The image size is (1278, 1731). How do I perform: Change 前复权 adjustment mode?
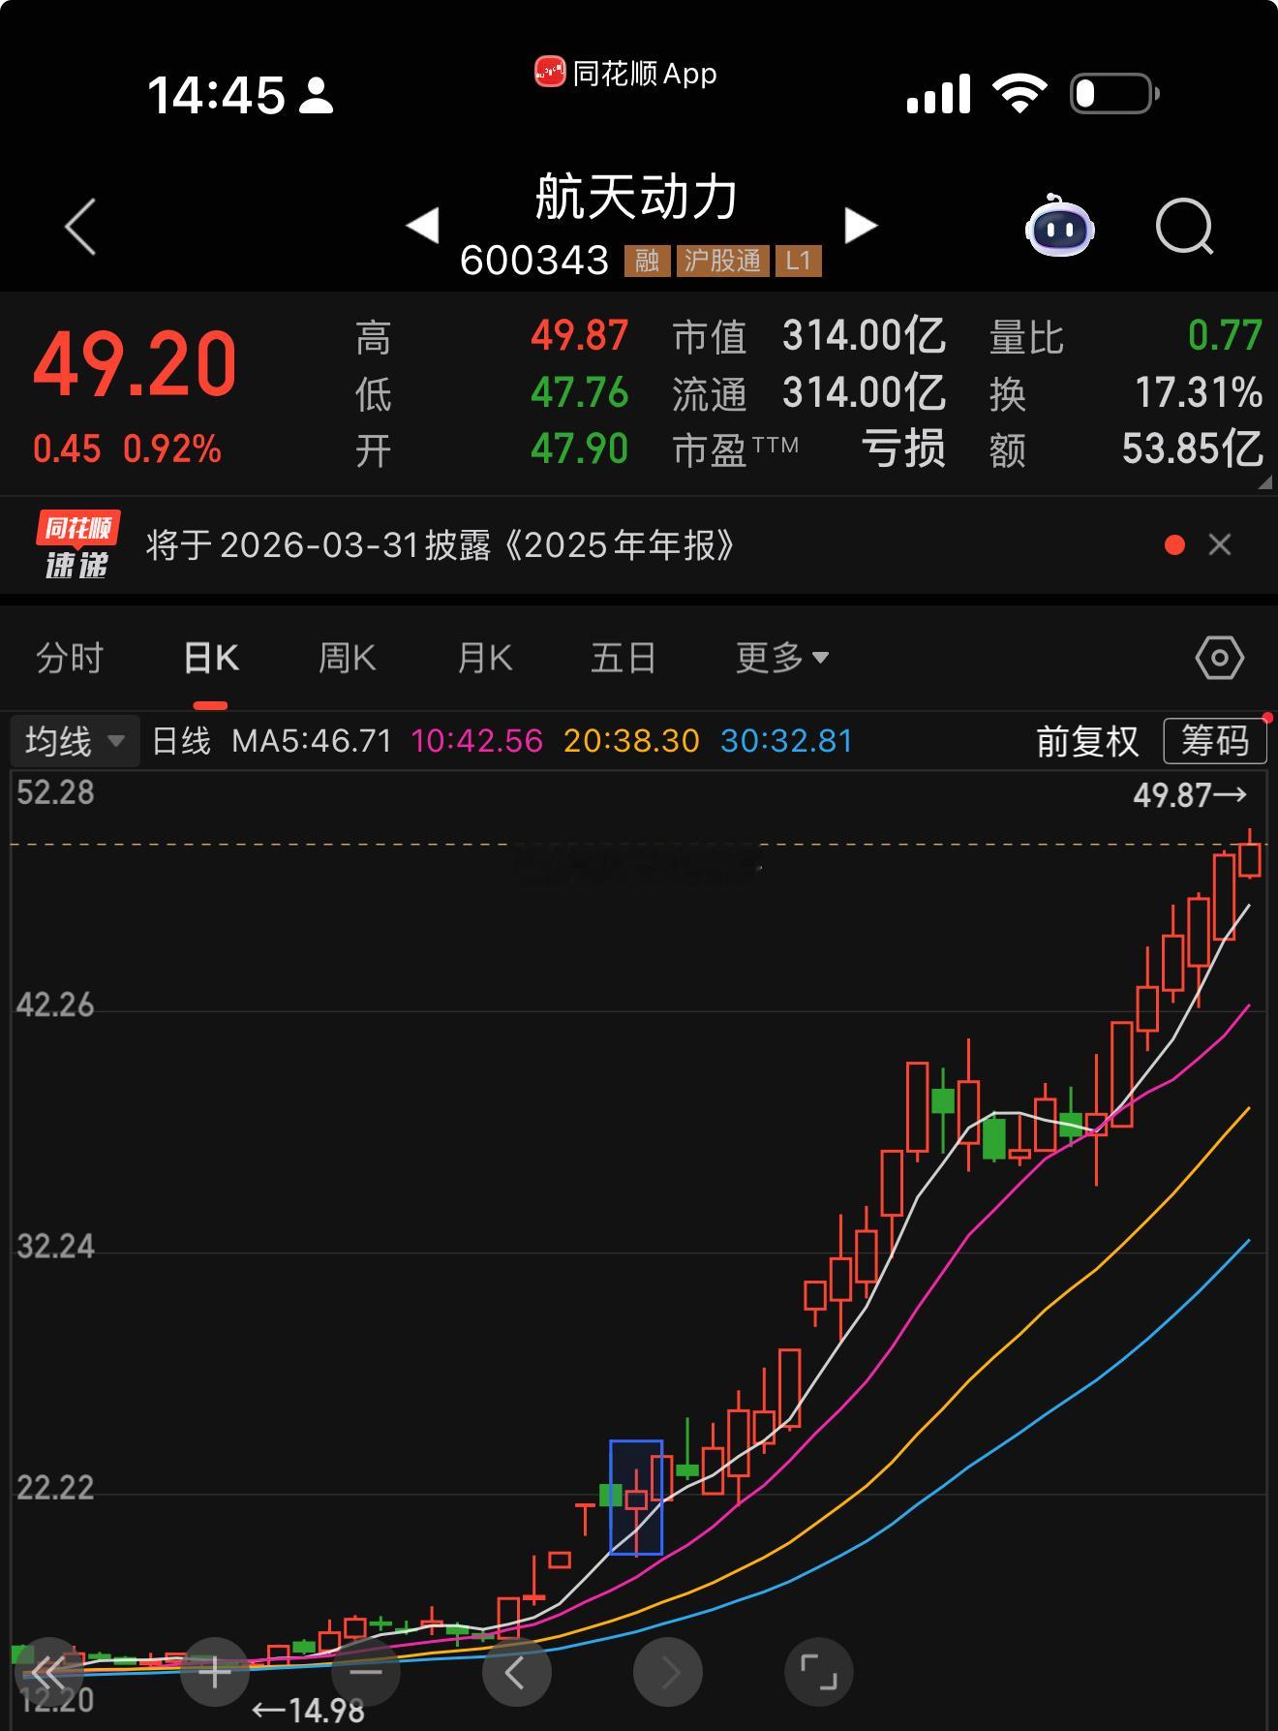(1087, 741)
